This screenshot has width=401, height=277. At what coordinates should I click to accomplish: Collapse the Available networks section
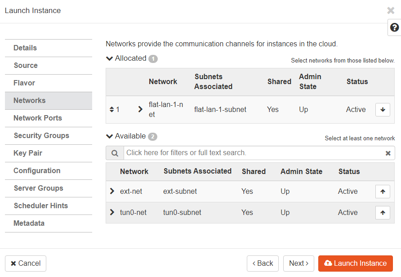109,136
